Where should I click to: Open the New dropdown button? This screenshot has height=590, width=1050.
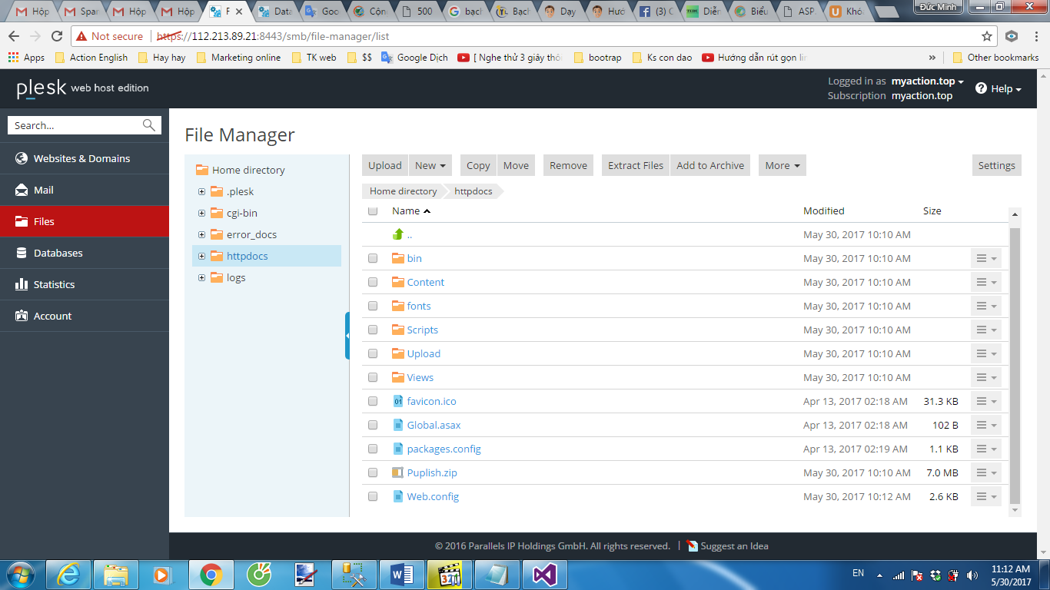[x=430, y=165]
